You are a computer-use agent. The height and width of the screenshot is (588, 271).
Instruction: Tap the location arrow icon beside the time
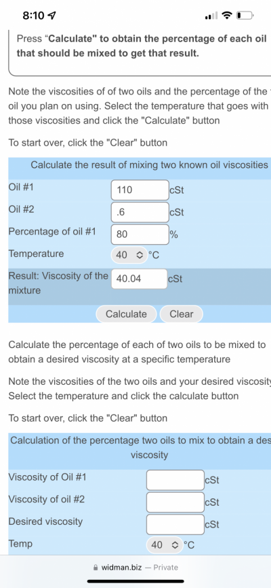[x=52, y=16]
